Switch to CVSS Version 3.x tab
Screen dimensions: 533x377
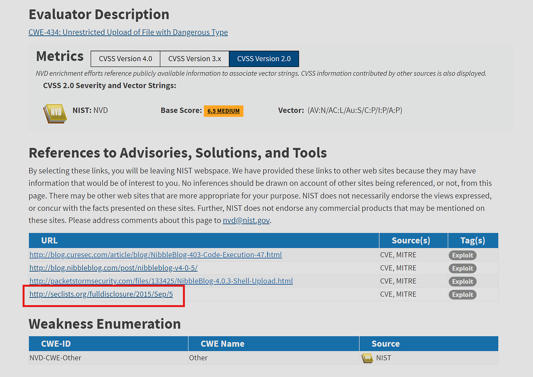(195, 59)
